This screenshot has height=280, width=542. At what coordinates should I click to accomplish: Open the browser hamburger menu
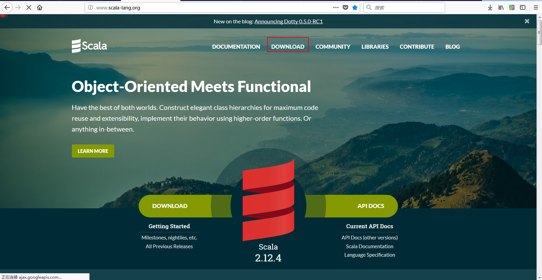point(536,7)
